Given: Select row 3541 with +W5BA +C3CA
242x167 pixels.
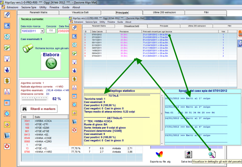Looking at the screenshot, I should (45, 121).
